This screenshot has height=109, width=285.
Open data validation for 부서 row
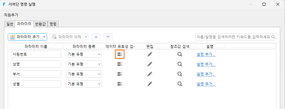120,74
